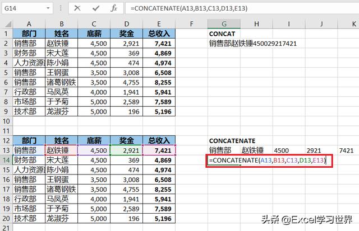This screenshot has width=359, height=231.
Task: Select cell B6 诸葛钢铁
Action: pyautogui.click(x=62, y=82)
